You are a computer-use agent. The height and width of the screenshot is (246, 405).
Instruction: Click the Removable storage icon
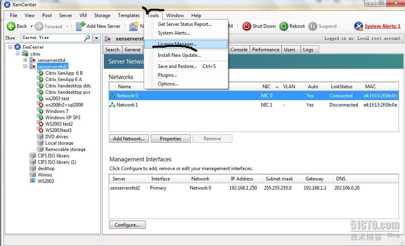tap(40, 149)
